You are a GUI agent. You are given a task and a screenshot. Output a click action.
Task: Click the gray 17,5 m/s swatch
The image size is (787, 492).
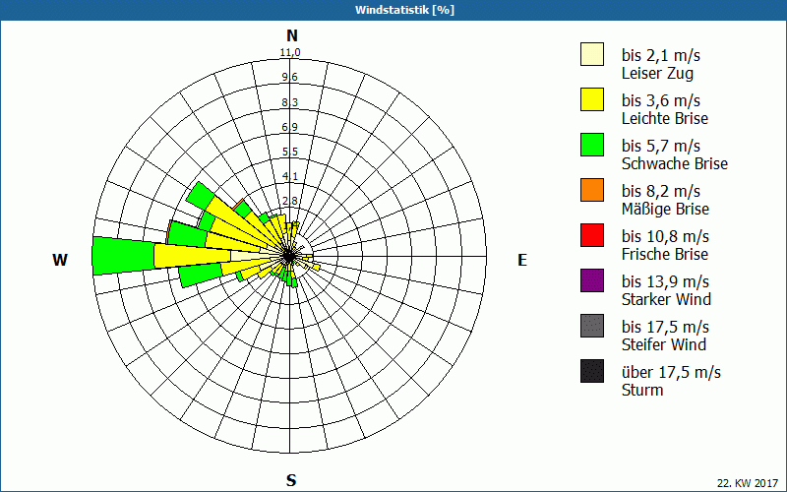(x=592, y=326)
